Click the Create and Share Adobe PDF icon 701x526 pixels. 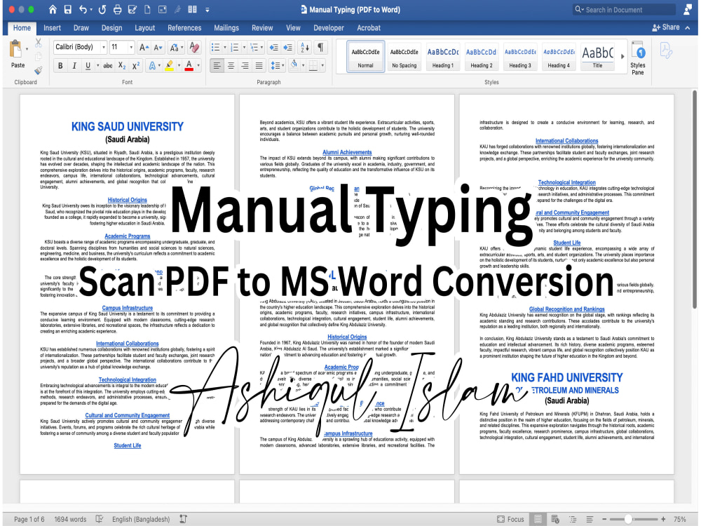tap(666, 50)
